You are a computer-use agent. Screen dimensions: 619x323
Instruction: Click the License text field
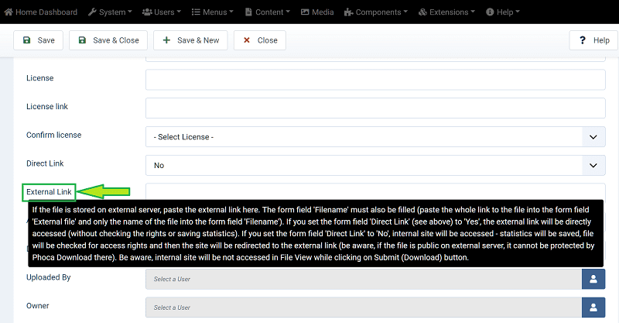(375, 80)
